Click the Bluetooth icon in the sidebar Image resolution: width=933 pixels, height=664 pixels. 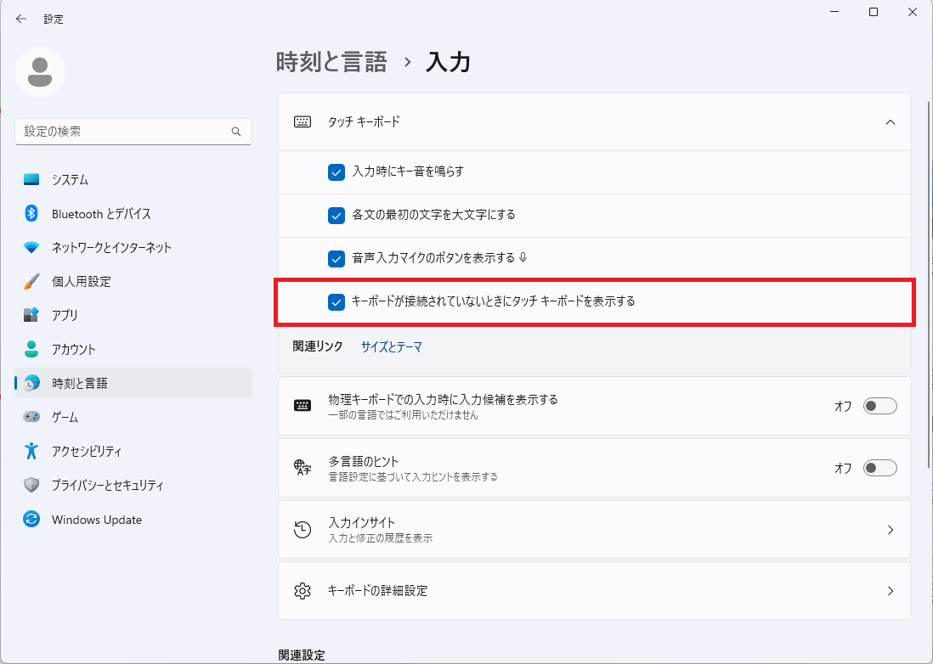tap(31, 214)
